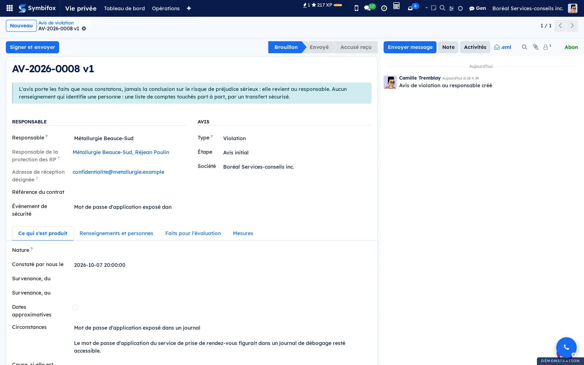
Task: Click the plus icon in the top menu
Action: point(189,8)
